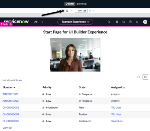Screen dimensions: 150x131
Task: Open ITIL User link in CHG0000001 row
Action: pos(116,107)
